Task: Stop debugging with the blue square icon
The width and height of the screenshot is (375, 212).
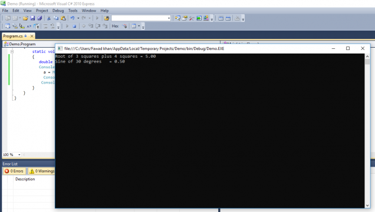Action: point(74,26)
